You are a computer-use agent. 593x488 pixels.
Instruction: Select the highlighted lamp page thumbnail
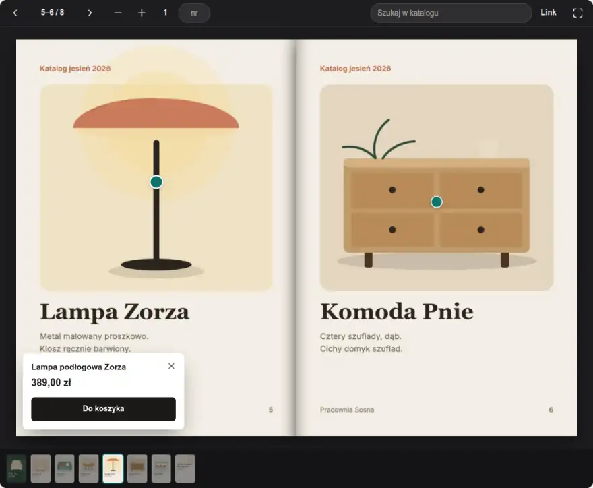[x=113, y=468]
